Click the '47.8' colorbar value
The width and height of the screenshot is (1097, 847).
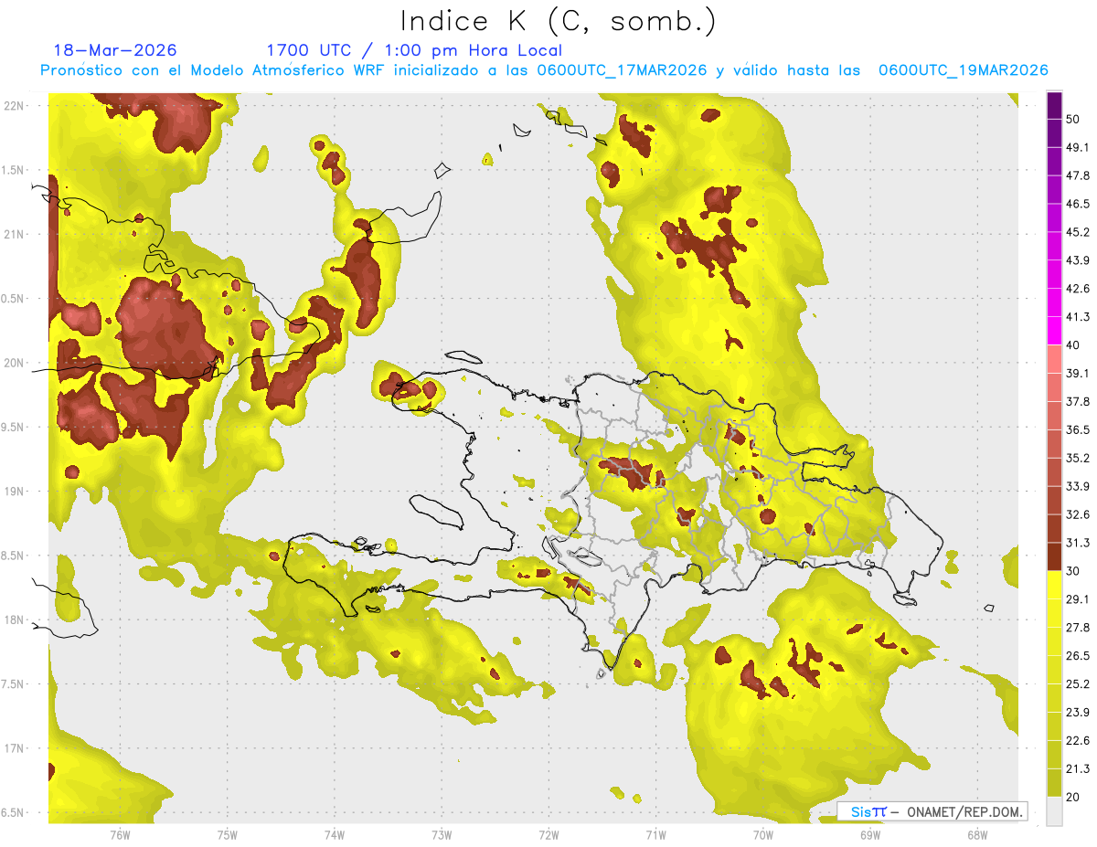[1078, 175]
